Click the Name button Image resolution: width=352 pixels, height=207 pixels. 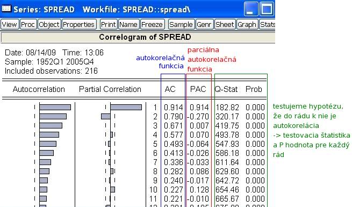[128, 24]
